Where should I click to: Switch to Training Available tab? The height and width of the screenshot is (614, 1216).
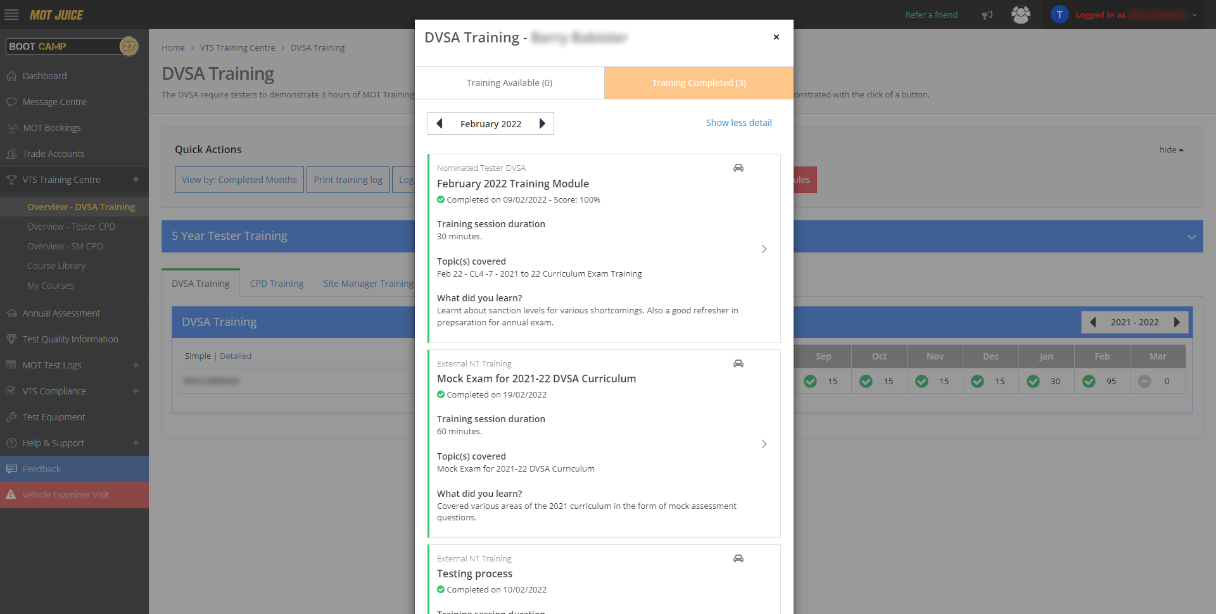pos(509,83)
